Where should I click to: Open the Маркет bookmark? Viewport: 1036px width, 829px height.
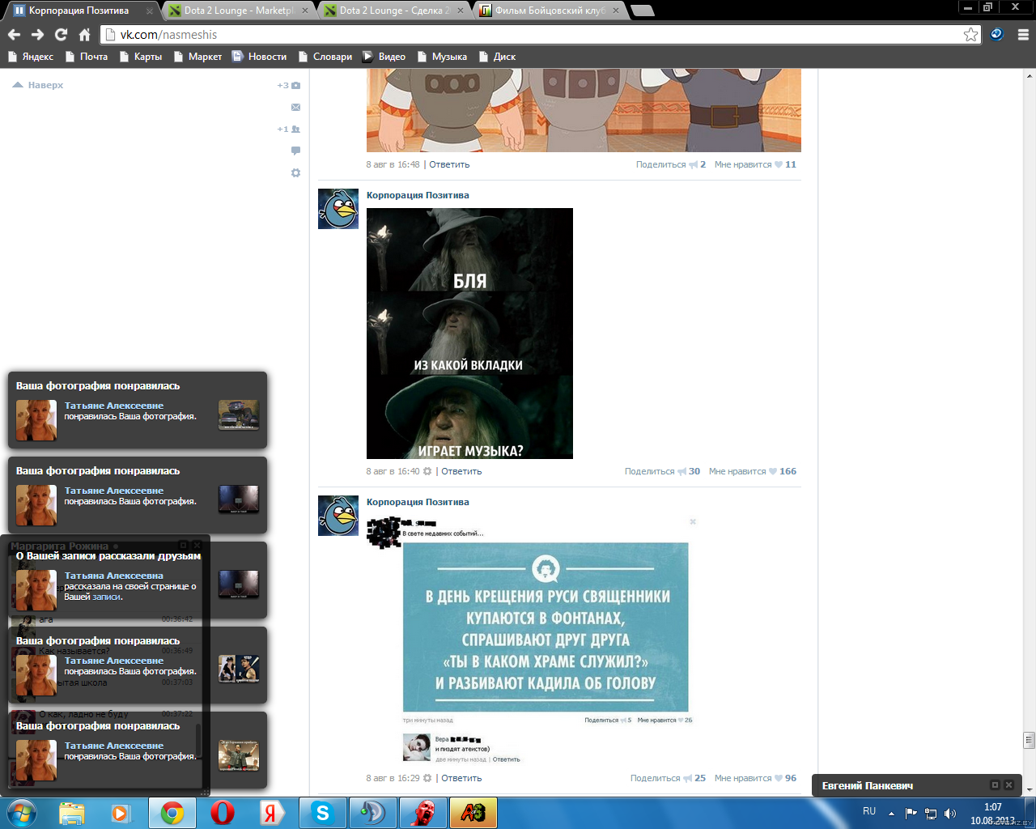(197, 57)
